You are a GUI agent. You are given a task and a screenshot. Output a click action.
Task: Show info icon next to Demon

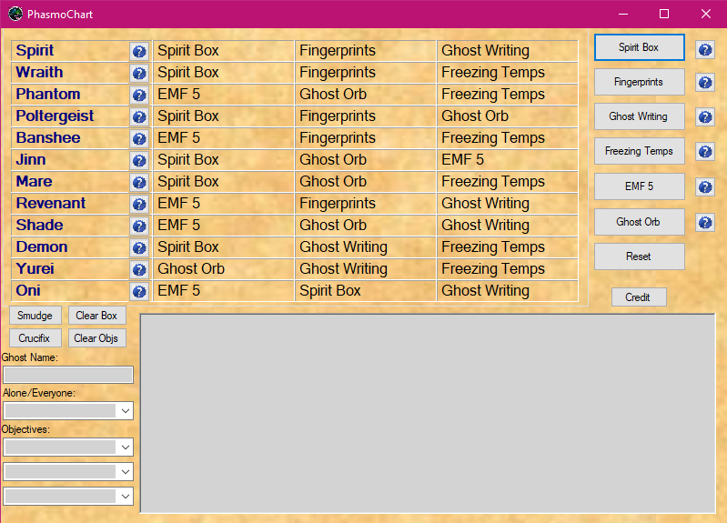[139, 247]
